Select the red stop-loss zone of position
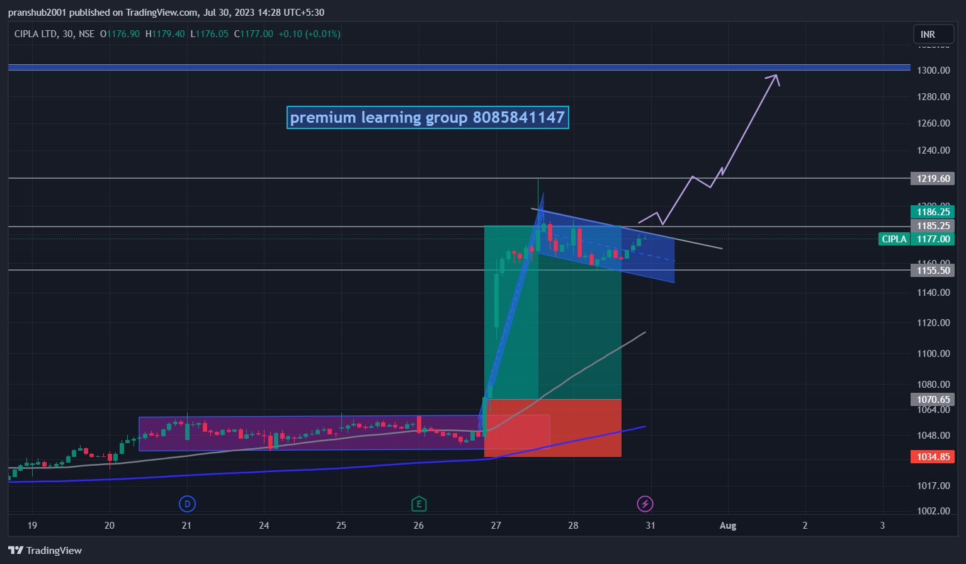This screenshot has width=966, height=564. coord(553,428)
